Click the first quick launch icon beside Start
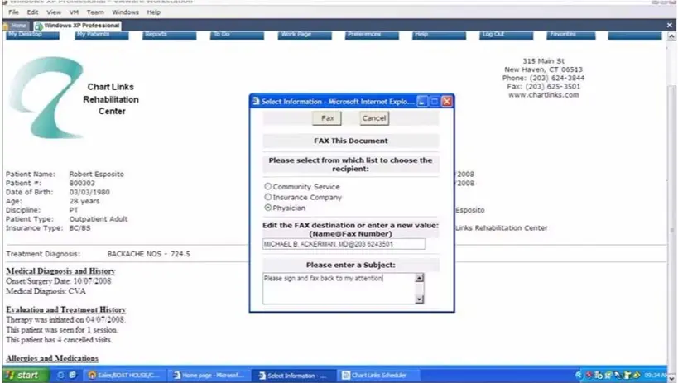The height and width of the screenshot is (383, 678). pos(61,375)
